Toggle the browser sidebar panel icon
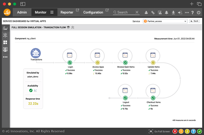Screen dimensions: 204x135 [23, 4]
